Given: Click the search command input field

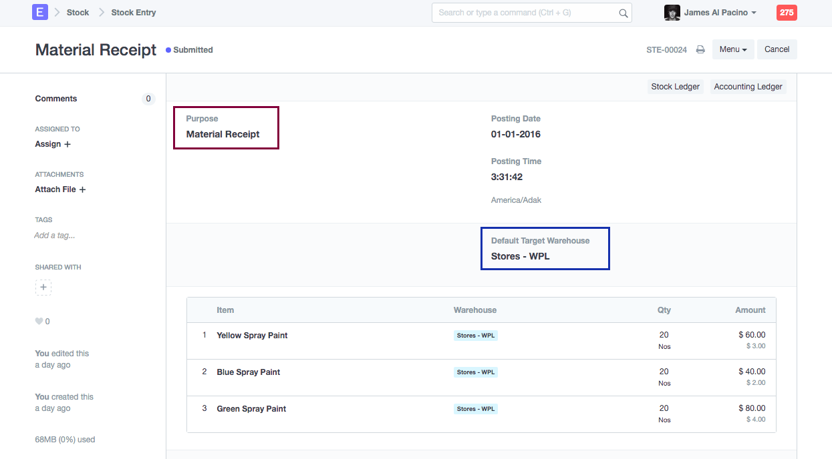Looking at the screenshot, I should point(525,13).
